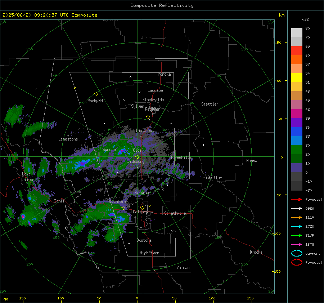The width and height of the screenshot is (324, 303).
Task: Click the violet swatch above 36 dBZ
Action: click(x=297, y=122)
